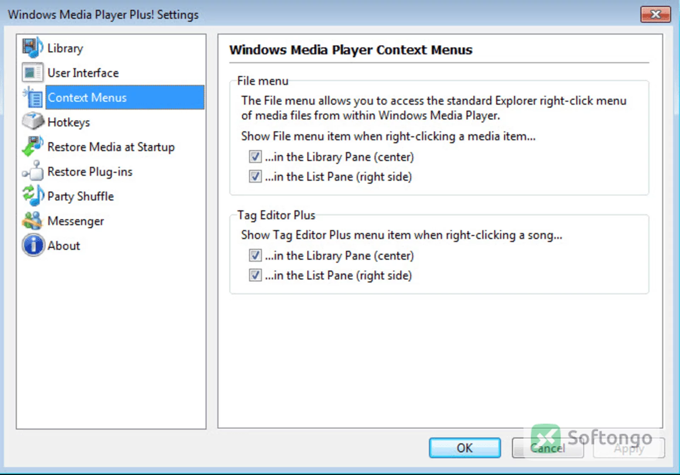This screenshot has width=680, height=475.
Task: Select the Context Menus category
Action: (x=125, y=97)
